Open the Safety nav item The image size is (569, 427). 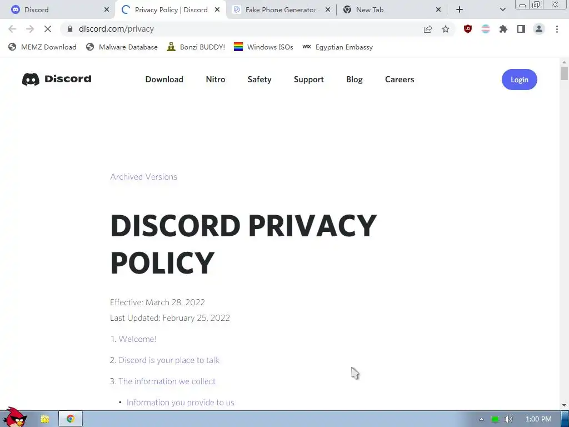pyautogui.click(x=259, y=79)
